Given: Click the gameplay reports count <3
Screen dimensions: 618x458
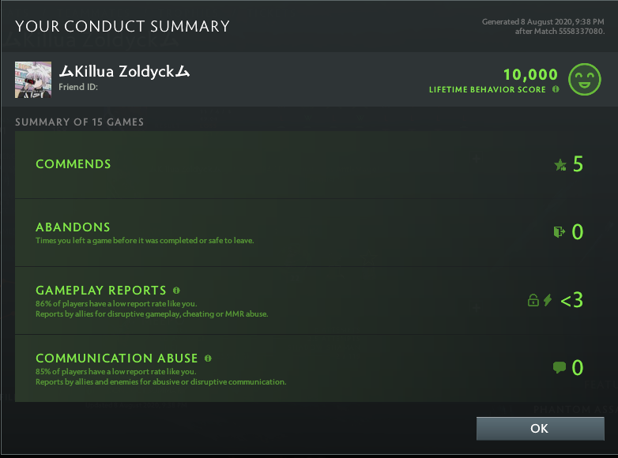Looking at the screenshot, I should pos(572,300).
